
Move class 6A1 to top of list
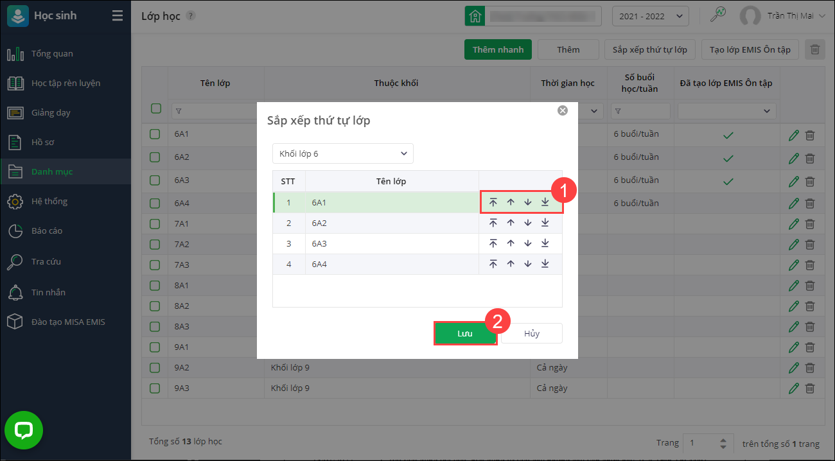point(493,202)
